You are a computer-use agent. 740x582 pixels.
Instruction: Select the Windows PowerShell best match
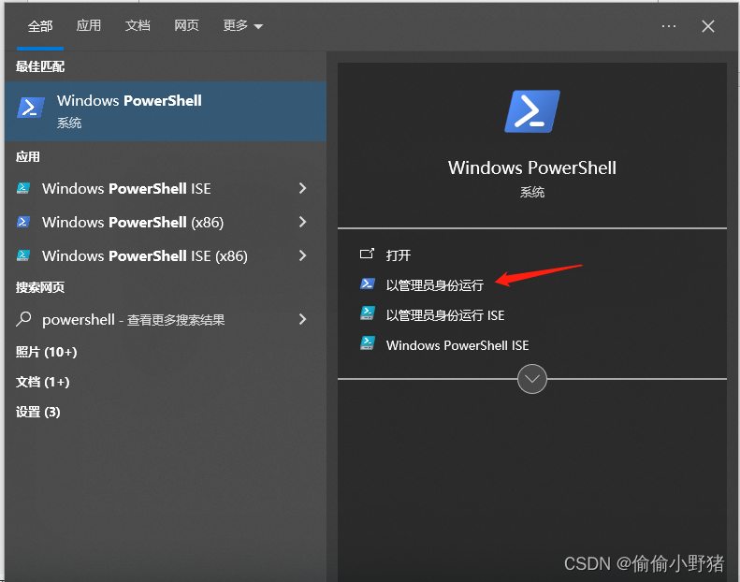point(166,111)
